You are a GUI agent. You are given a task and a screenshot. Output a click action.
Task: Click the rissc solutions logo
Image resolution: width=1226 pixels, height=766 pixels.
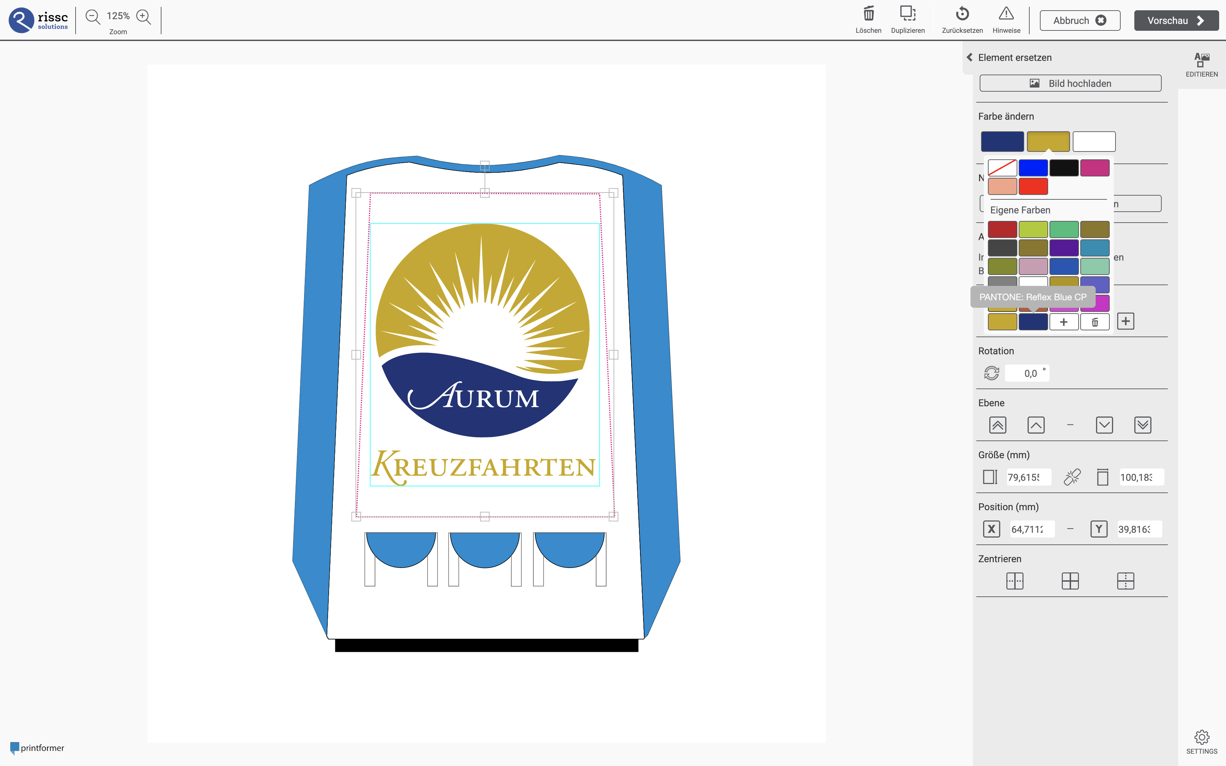tap(39, 20)
